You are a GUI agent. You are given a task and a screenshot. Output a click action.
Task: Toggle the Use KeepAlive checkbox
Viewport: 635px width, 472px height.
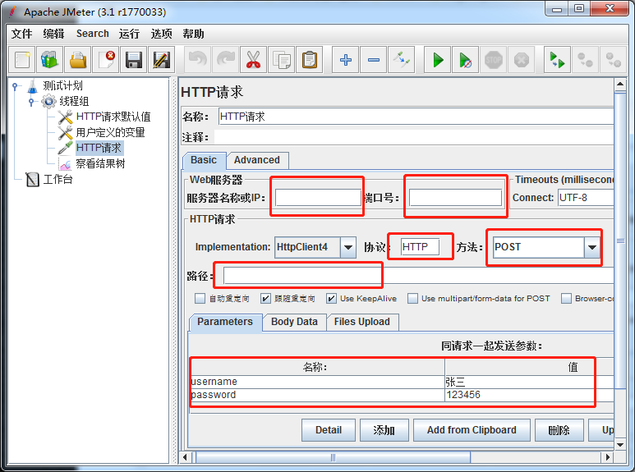click(331, 298)
